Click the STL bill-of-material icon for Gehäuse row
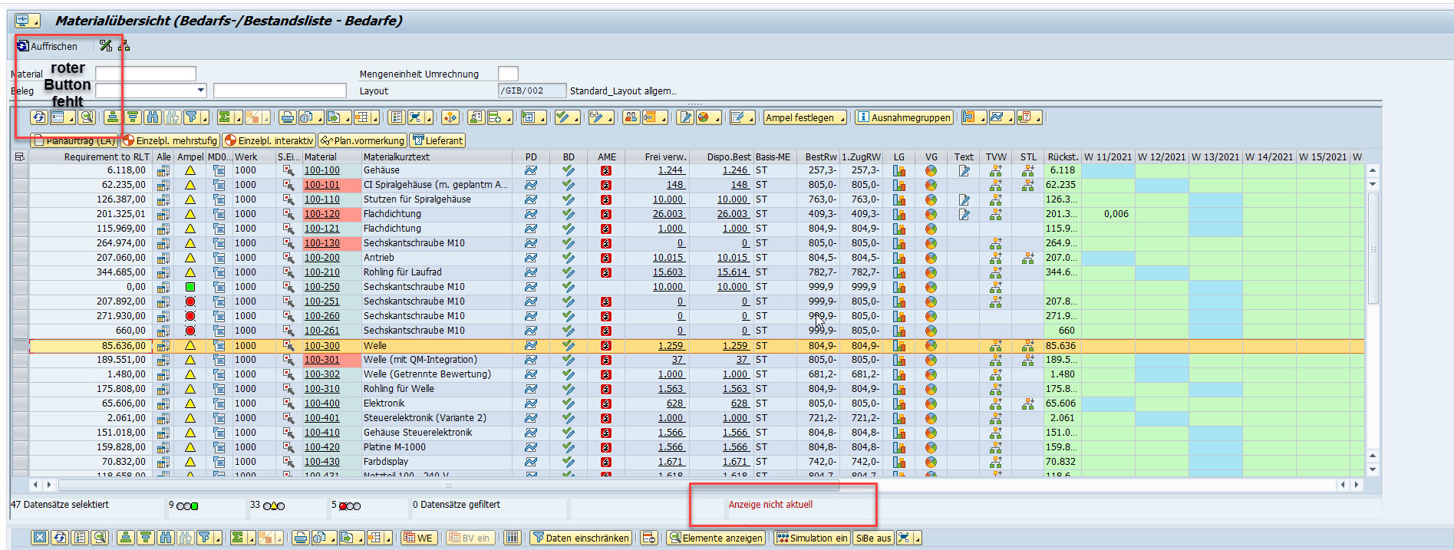1454x550 pixels. click(x=1028, y=171)
